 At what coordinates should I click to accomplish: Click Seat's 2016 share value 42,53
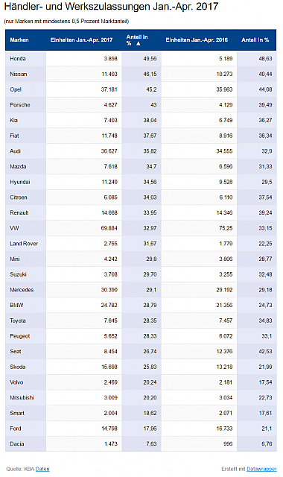tap(265, 351)
